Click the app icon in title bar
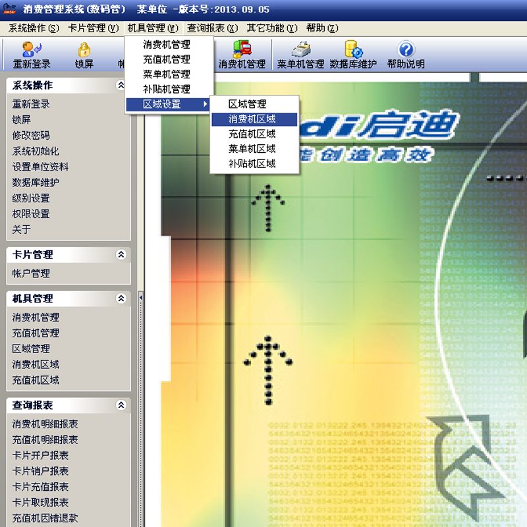Image resolution: width=527 pixels, height=527 pixels. point(11,9)
